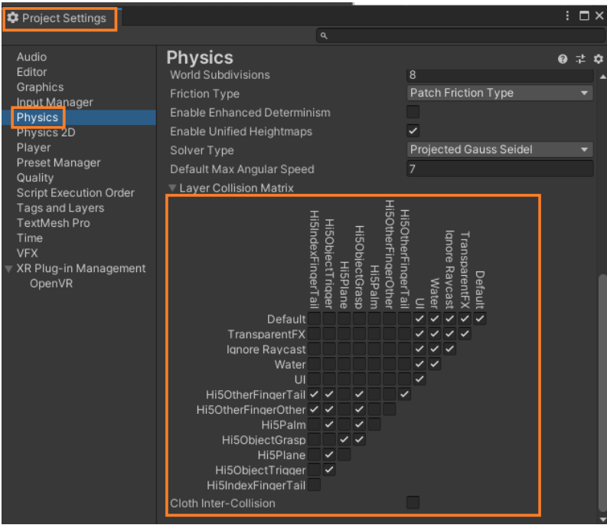The image size is (607, 525).
Task: Open the Friction Type dropdown
Action: [500, 93]
